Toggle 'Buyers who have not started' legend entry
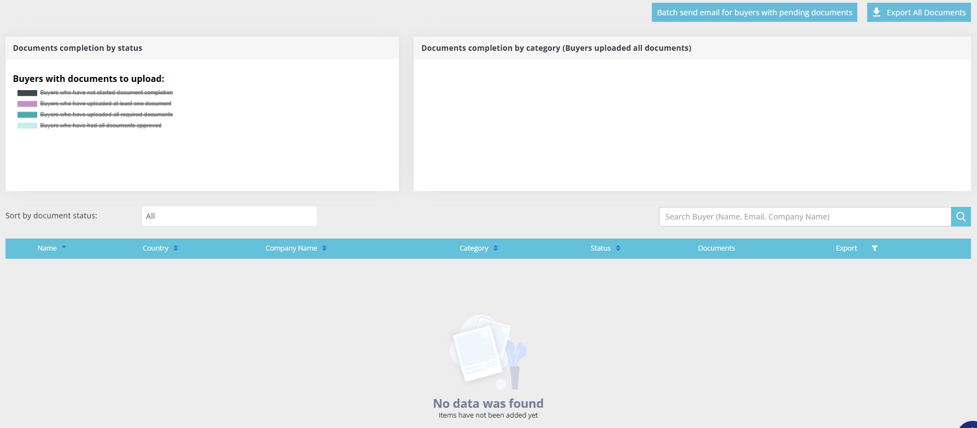The image size is (977, 428). pyautogui.click(x=106, y=93)
